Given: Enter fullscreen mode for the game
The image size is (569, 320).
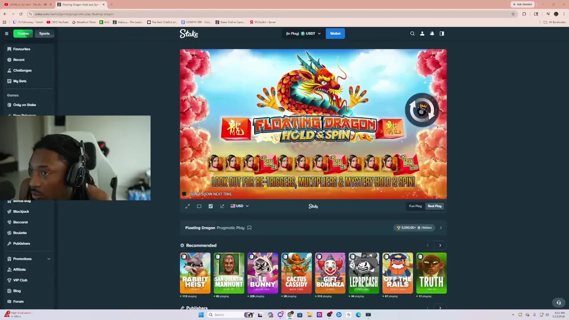Looking at the screenshot, I should tap(188, 206).
